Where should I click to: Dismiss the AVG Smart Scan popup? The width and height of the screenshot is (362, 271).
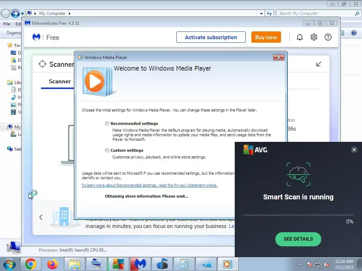354,150
